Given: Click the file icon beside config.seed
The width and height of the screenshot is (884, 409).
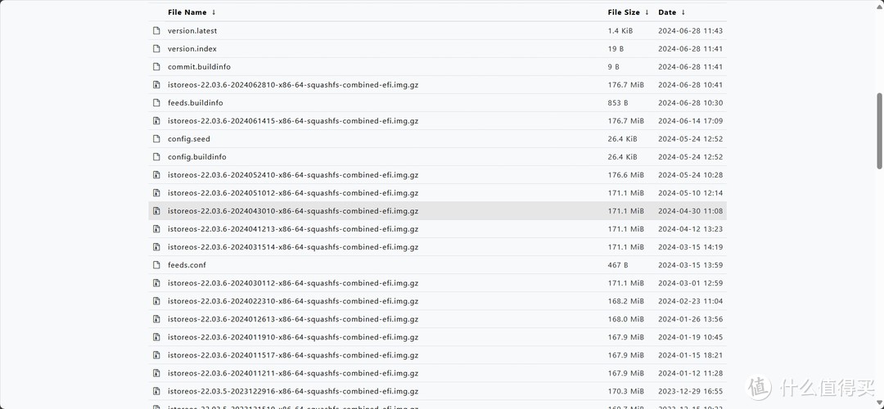Looking at the screenshot, I should pyautogui.click(x=156, y=138).
